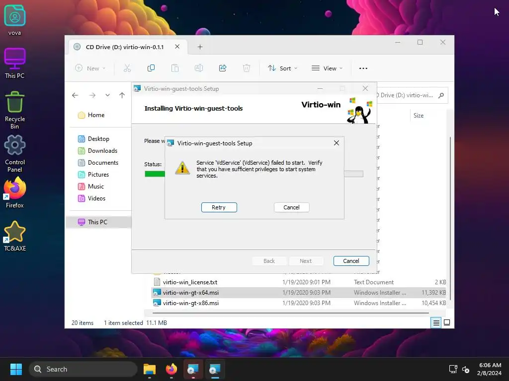The width and height of the screenshot is (509, 381).
Task: Click the Paste icon in Explorer toolbar
Action: (x=175, y=68)
